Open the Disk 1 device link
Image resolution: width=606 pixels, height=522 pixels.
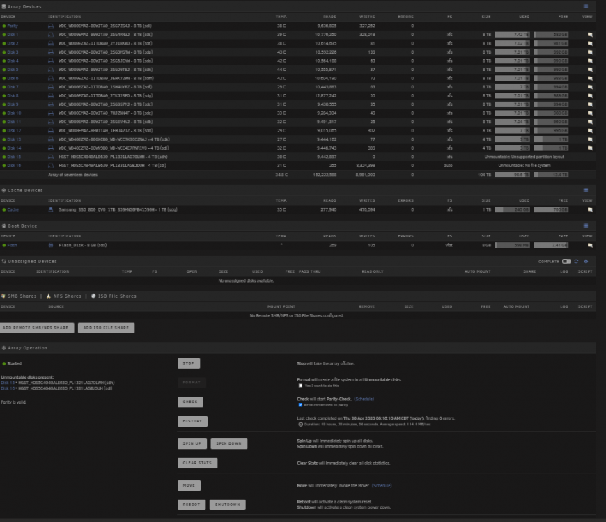[x=13, y=35]
